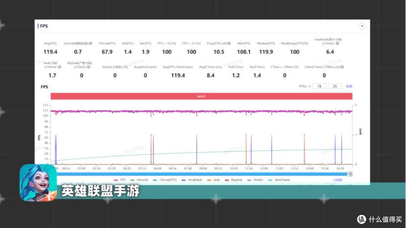Collapse the FPS panel with top-right arrow
Screen dimensions: 406x228
[362, 26]
